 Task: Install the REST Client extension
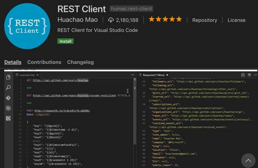(x=65, y=41)
